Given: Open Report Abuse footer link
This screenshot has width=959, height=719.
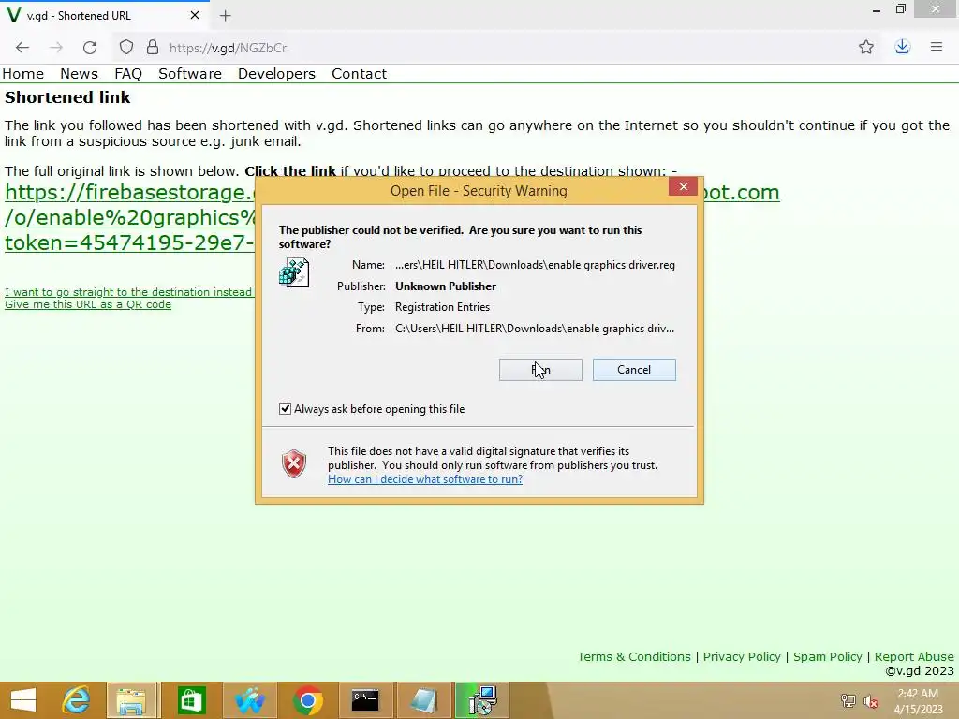Looking at the screenshot, I should 914,656.
